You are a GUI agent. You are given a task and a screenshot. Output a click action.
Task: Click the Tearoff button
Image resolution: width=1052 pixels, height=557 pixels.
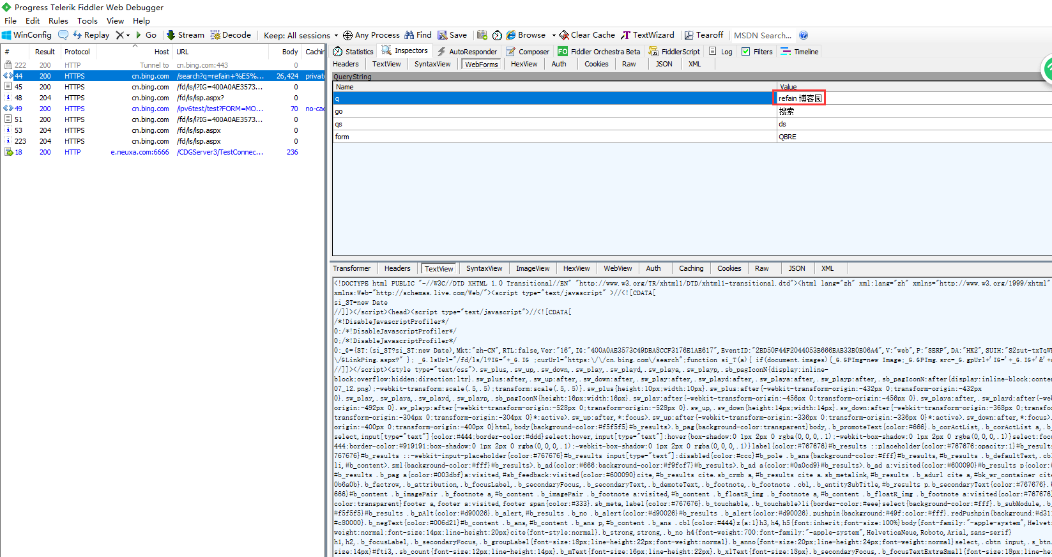[x=704, y=35]
